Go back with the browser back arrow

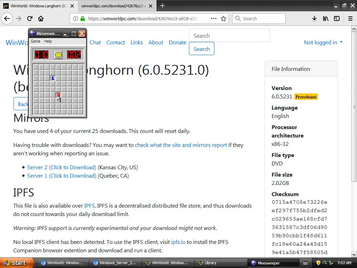coord(7,19)
